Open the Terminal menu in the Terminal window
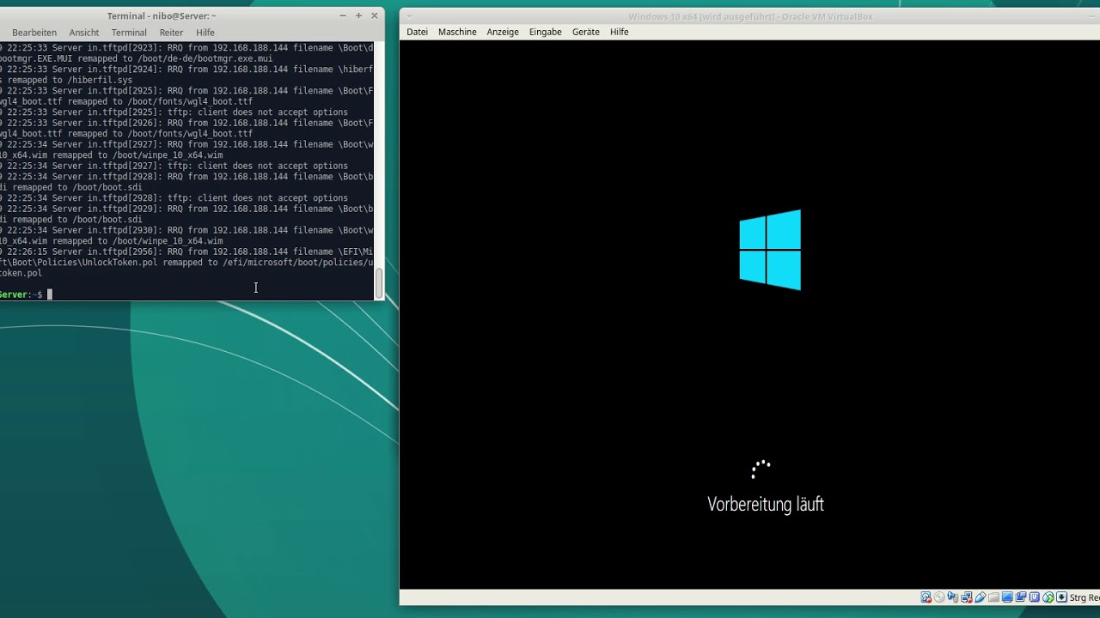Viewport: 1100px width, 618px height. 129,33
